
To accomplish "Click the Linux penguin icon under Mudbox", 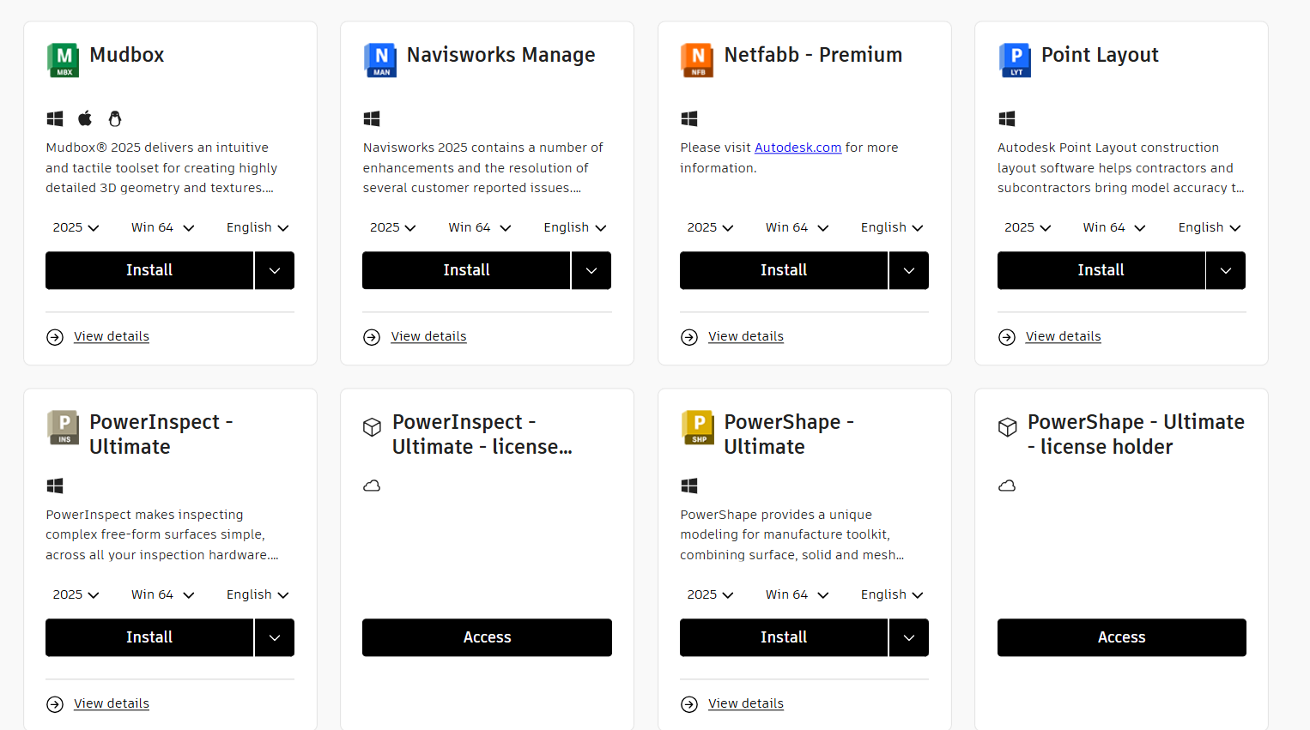I will [x=115, y=118].
